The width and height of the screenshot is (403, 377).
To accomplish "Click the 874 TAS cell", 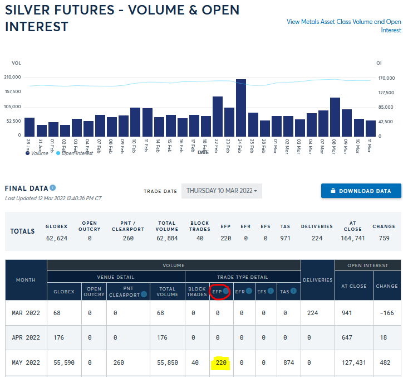I will click(289, 362).
